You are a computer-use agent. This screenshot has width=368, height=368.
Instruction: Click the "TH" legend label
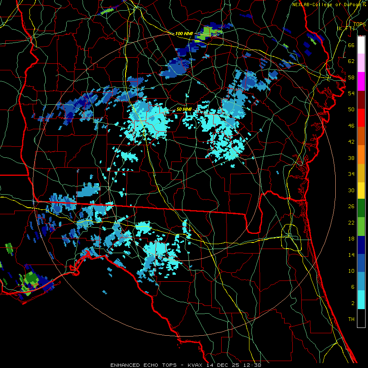[351, 319]
